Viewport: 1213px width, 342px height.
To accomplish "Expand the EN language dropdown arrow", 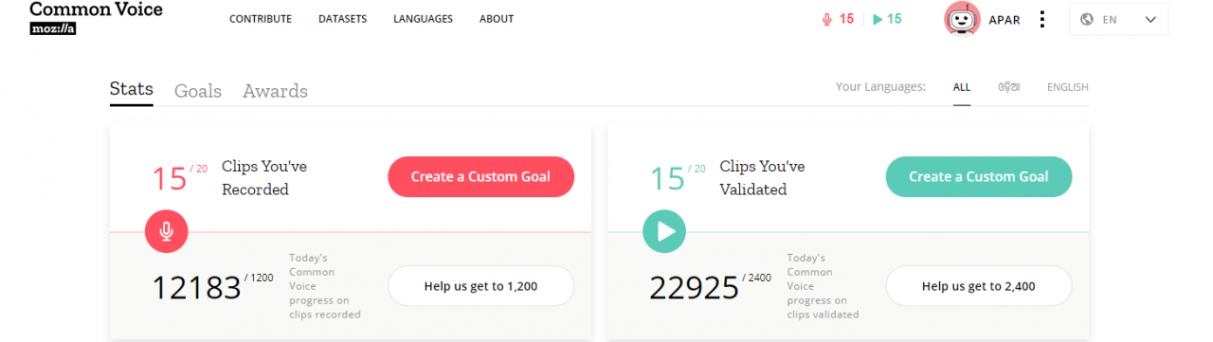I will coord(1151,19).
